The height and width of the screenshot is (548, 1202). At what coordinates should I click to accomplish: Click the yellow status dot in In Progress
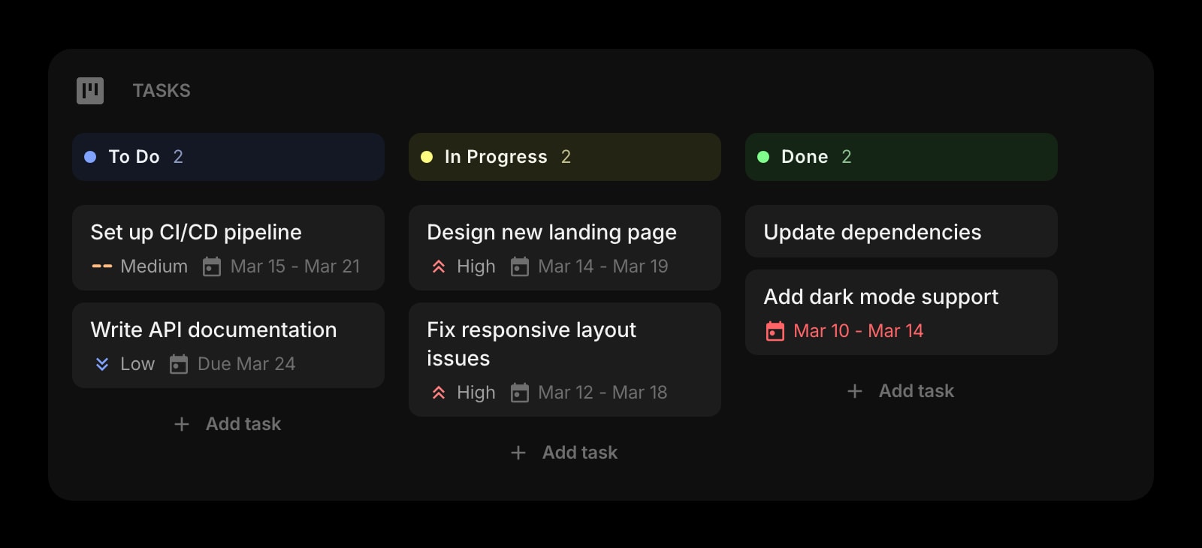click(x=427, y=157)
